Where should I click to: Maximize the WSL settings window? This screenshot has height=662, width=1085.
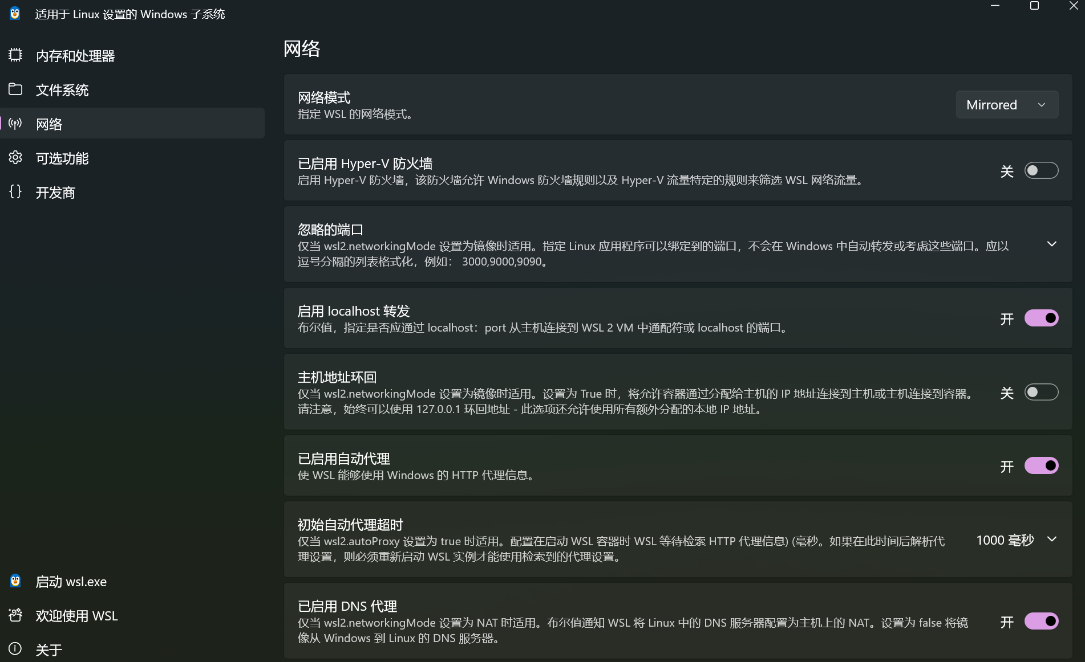pyautogui.click(x=1034, y=6)
